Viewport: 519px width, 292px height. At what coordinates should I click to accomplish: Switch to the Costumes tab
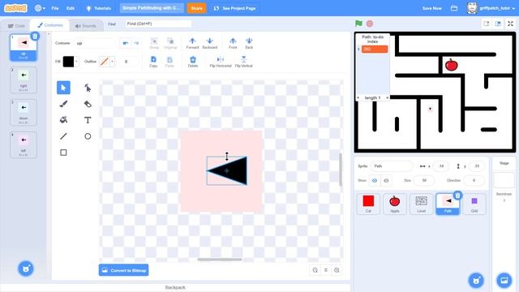tap(50, 25)
